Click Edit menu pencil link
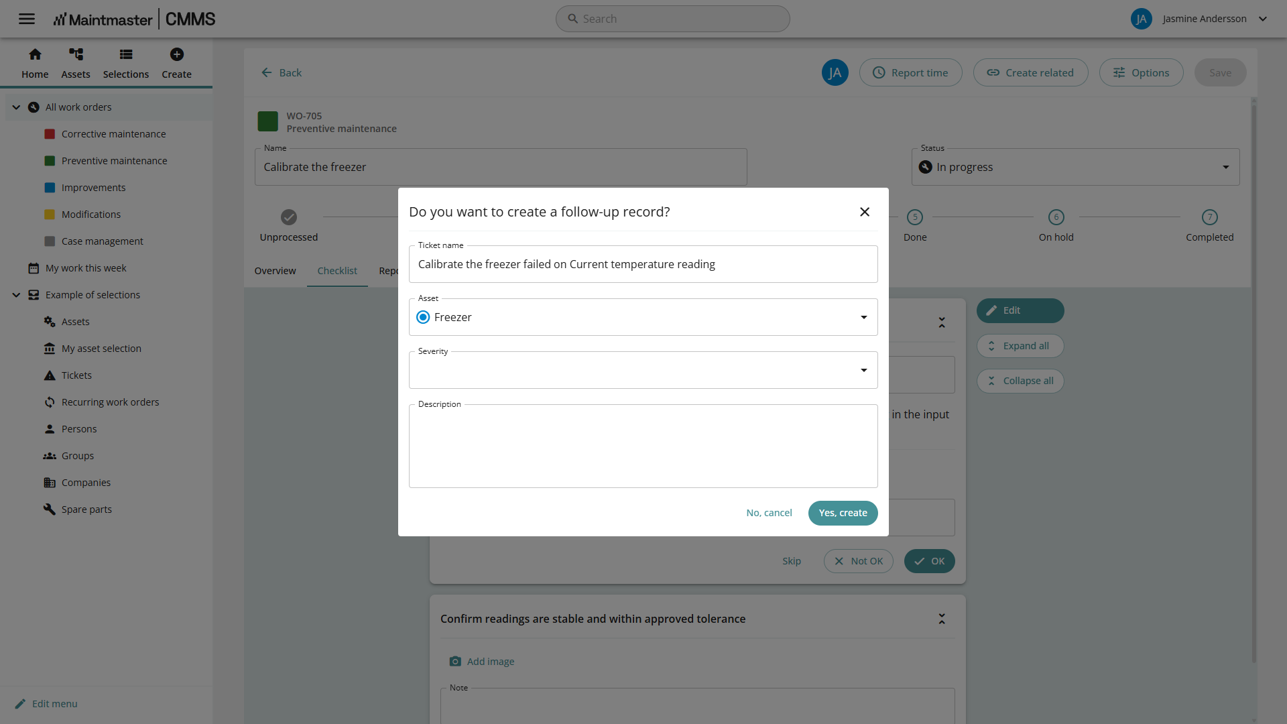Image resolution: width=1287 pixels, height=724 pixels. click(47, 704)
